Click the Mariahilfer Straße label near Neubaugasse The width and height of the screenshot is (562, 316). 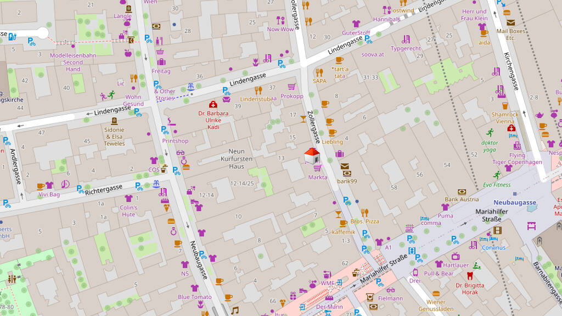coord(492,215)
